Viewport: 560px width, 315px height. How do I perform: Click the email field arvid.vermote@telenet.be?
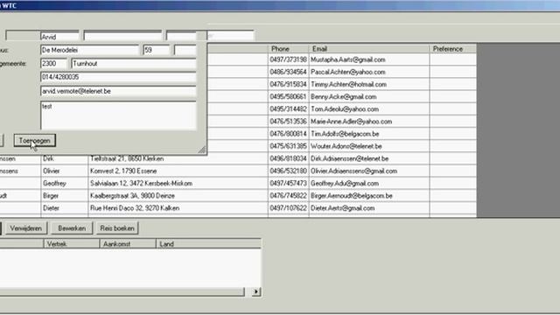point(118,91)
